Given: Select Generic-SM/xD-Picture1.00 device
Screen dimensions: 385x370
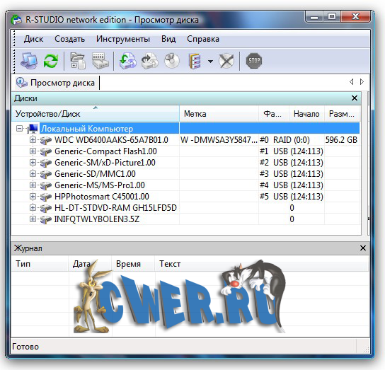Looking at the screenshot, I should click(x=105, y=162).
